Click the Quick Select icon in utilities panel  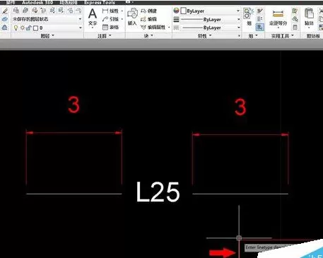coord(295,11)
